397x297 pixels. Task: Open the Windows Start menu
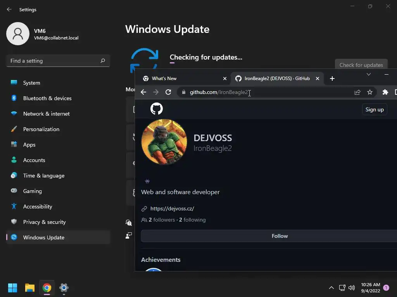[x=12, y=287]
